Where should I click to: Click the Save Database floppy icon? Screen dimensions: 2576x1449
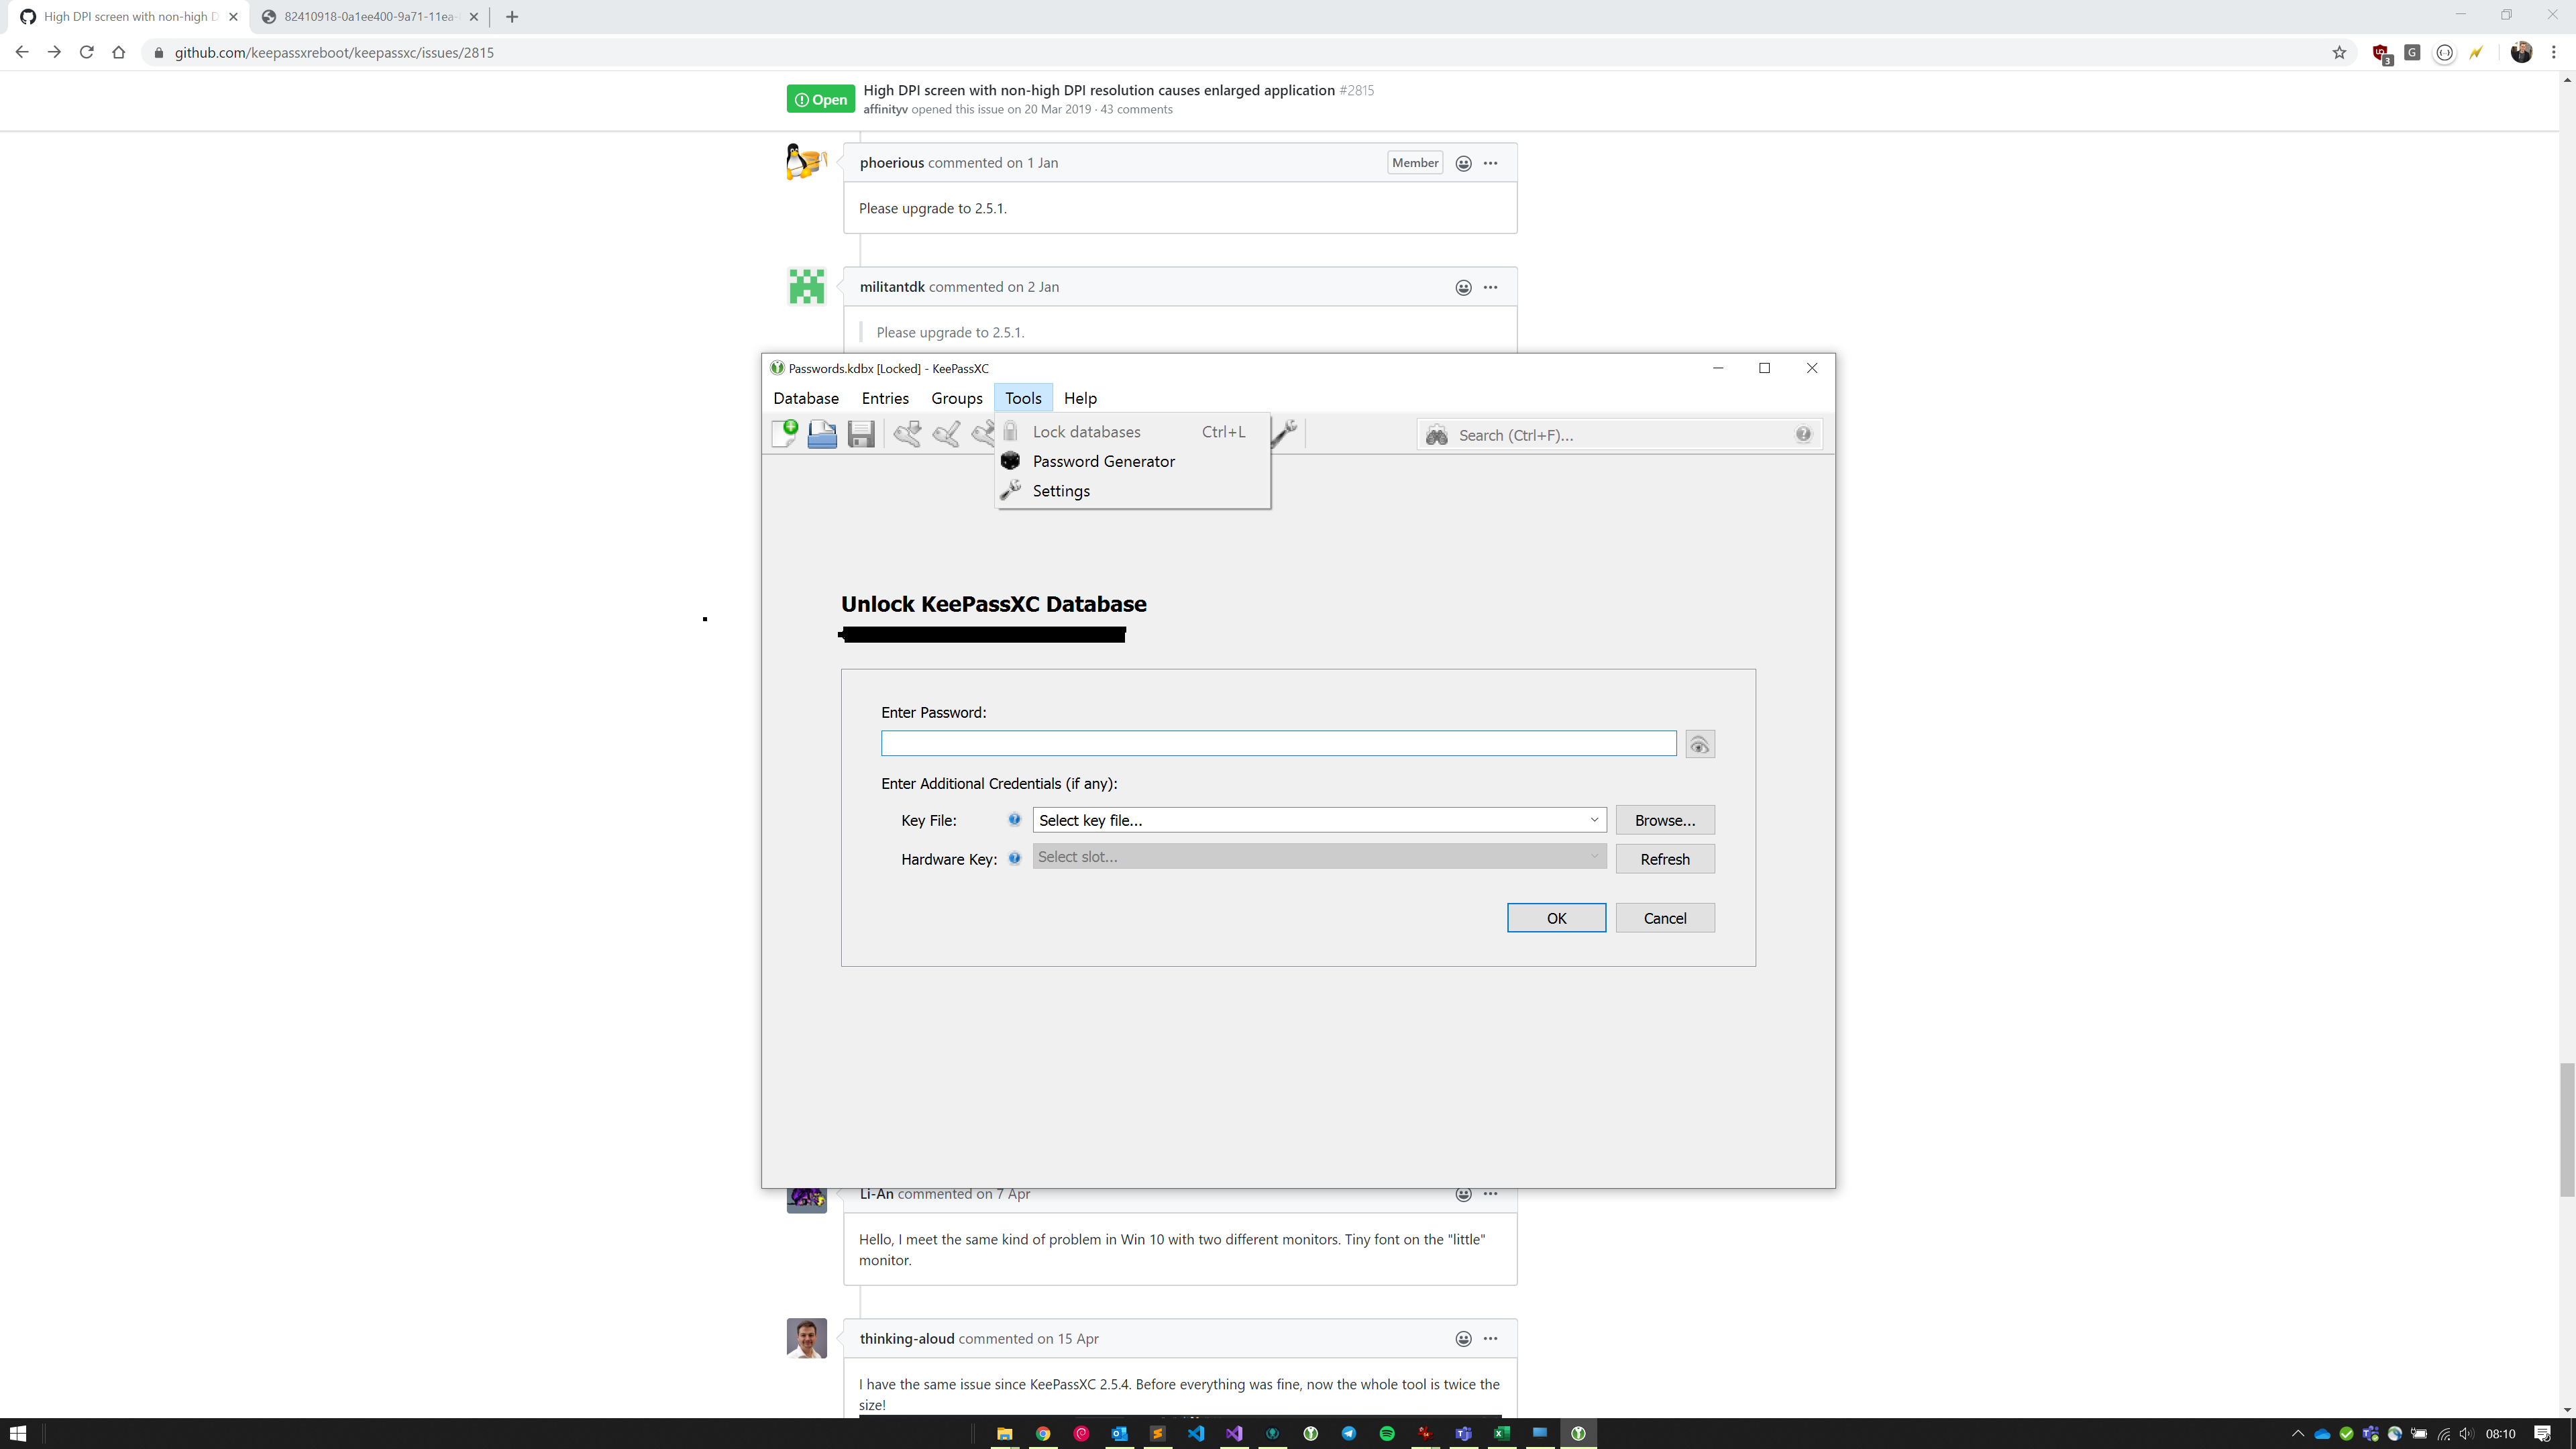(861, 434)
